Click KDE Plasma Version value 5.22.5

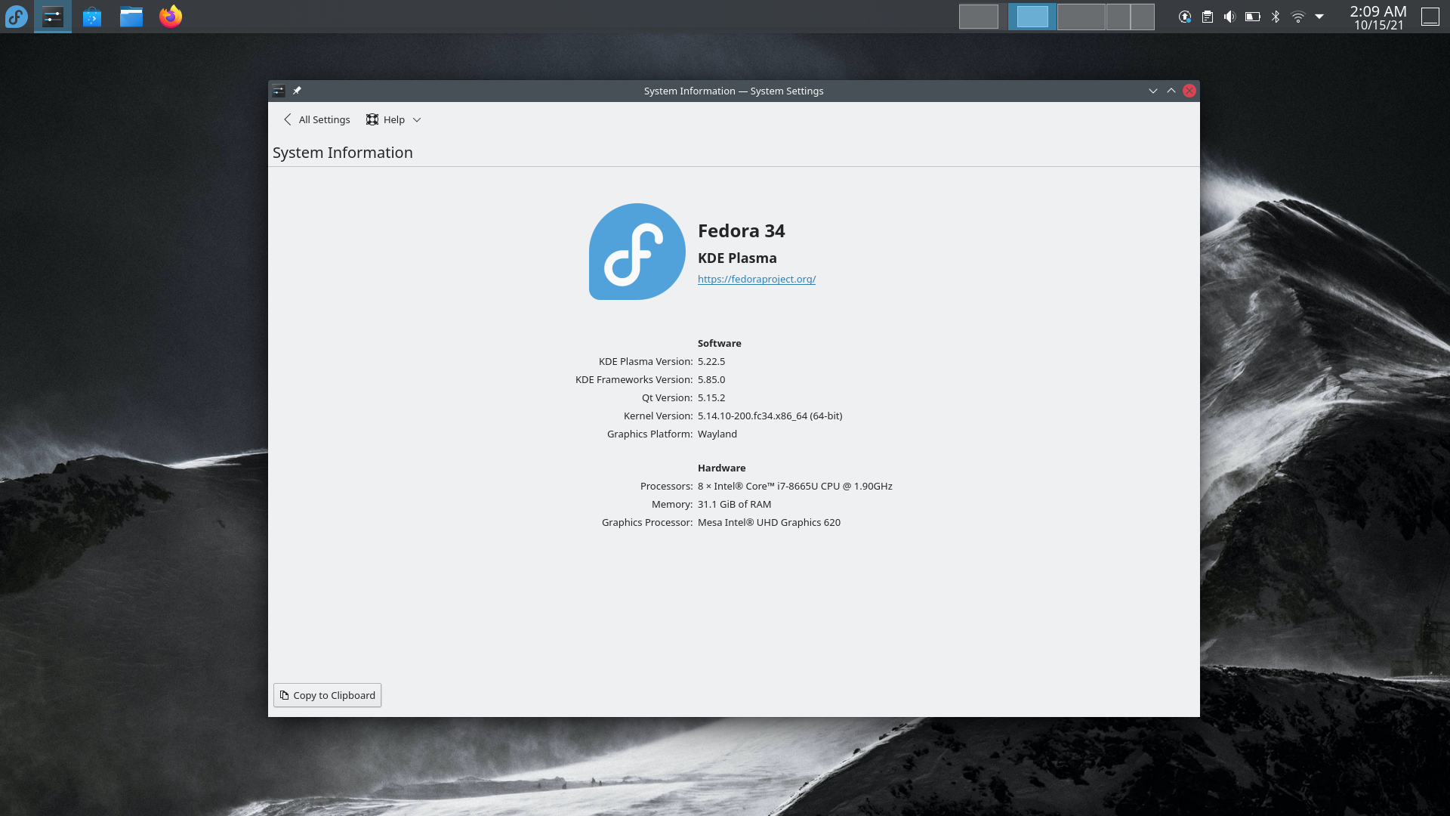point(711,361)
